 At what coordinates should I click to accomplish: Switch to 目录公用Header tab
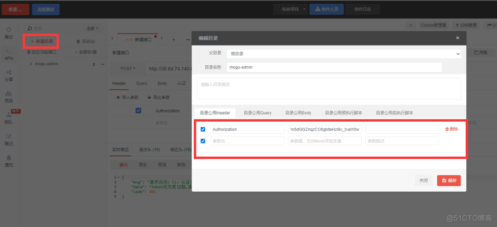[214, 113]
